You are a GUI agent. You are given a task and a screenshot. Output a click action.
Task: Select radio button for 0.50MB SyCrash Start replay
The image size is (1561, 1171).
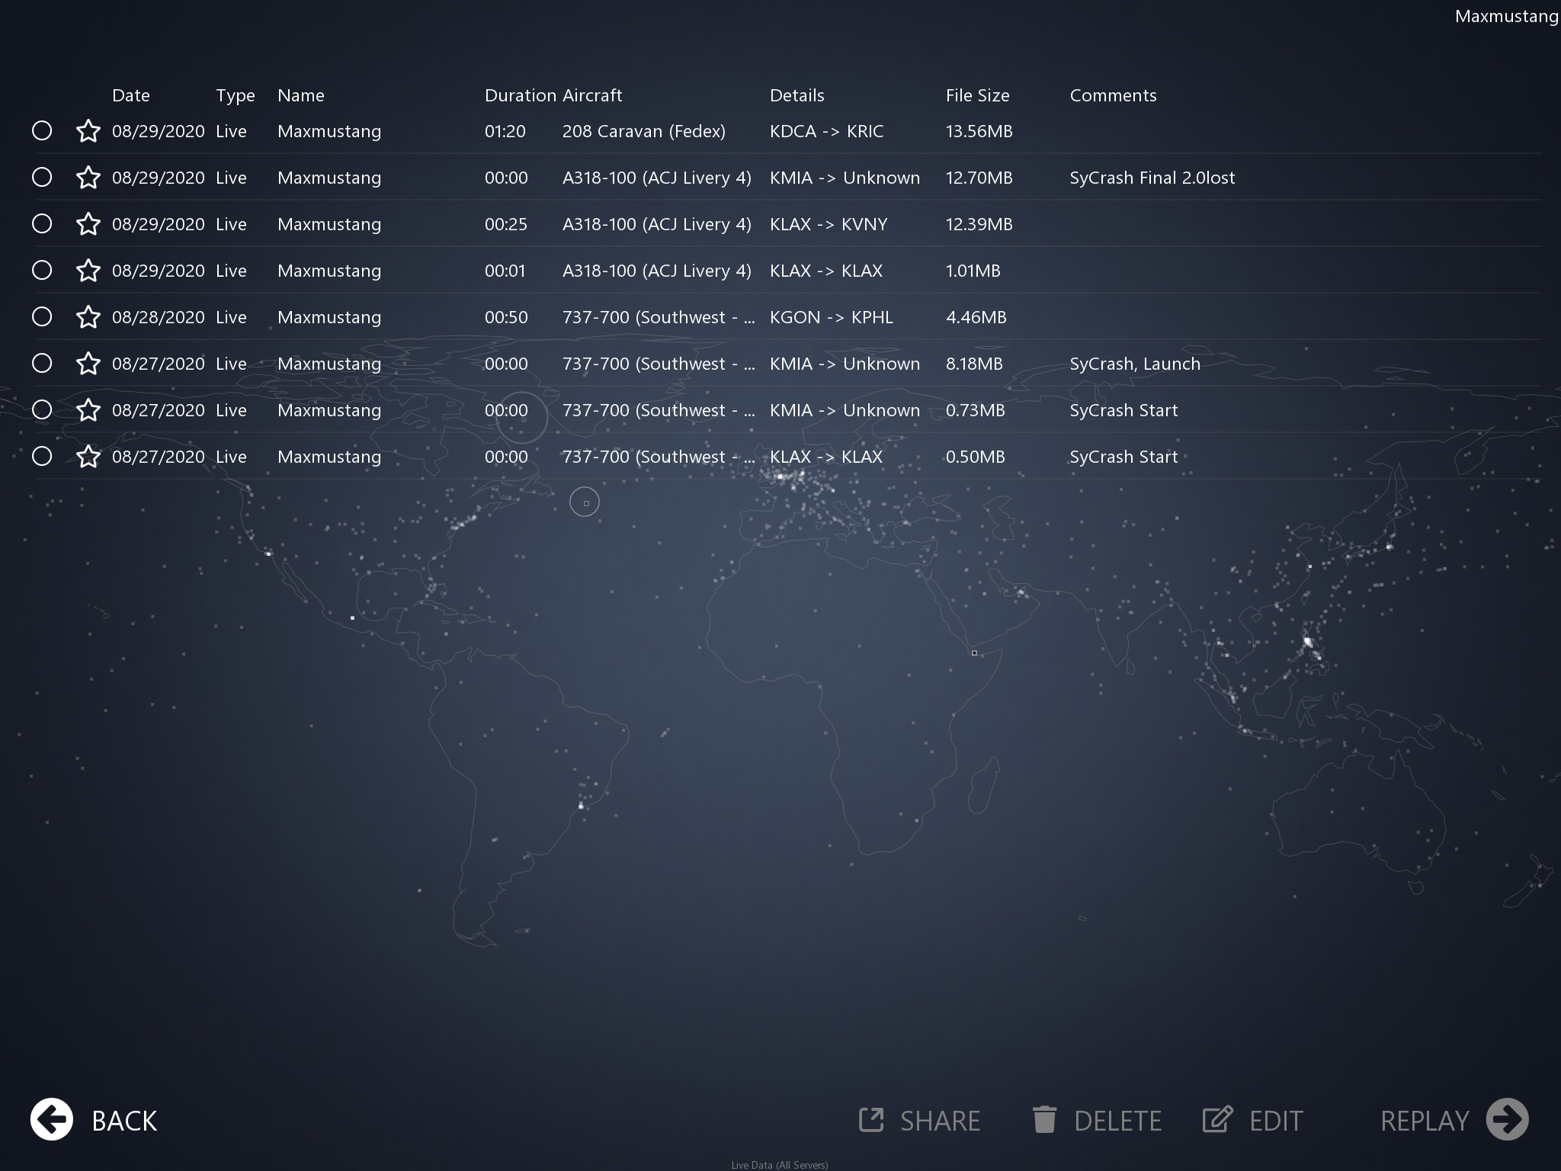click(42, 457)
